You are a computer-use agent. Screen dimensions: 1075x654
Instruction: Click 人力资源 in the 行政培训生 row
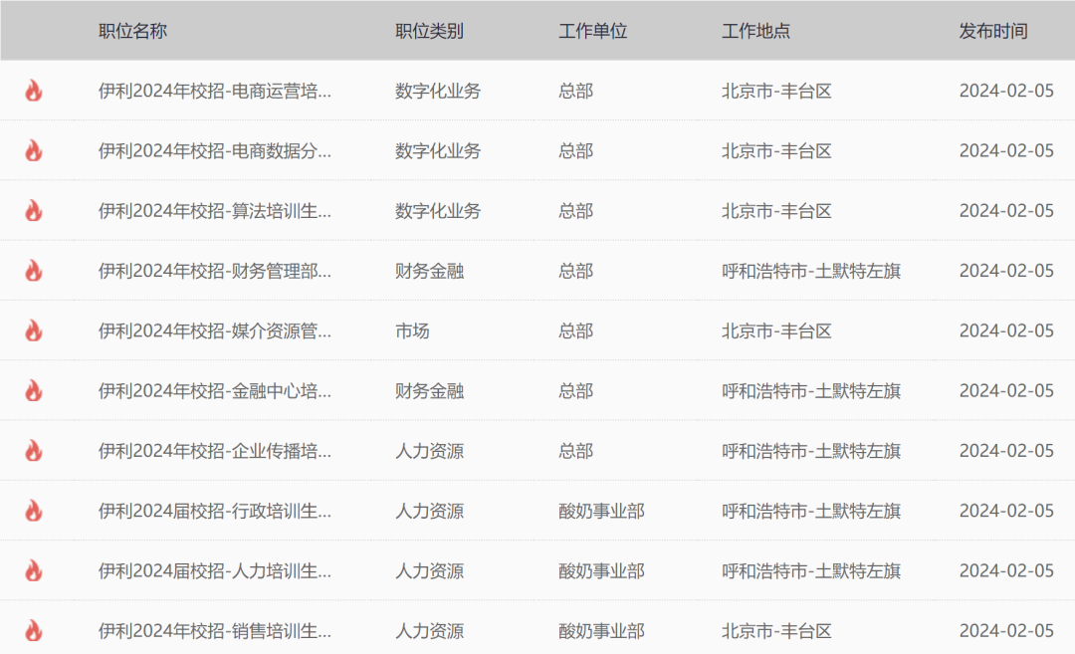429,511
